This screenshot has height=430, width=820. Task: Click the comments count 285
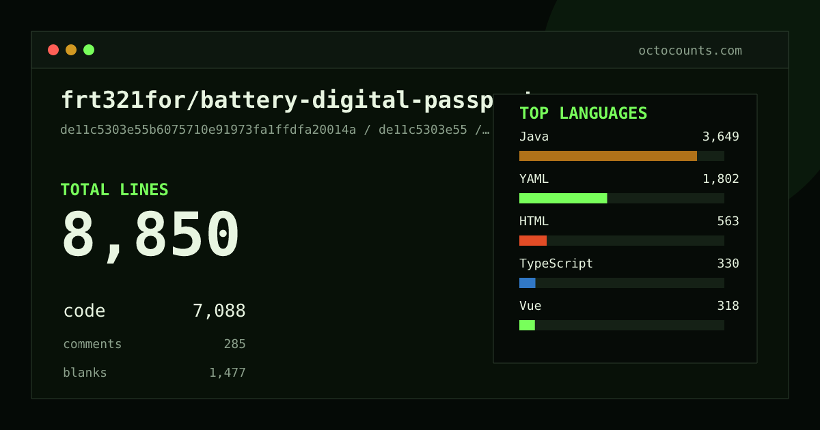tap(234, 344)
